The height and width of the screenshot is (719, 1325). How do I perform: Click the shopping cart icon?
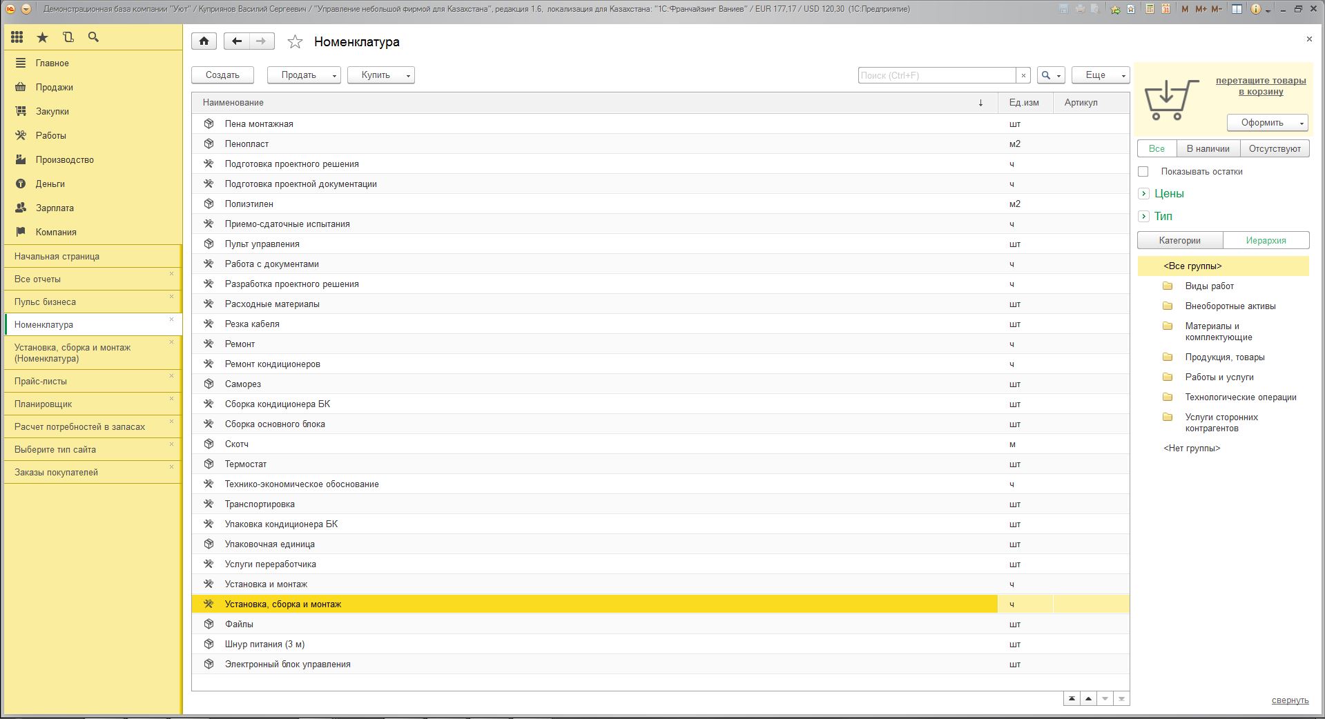[x=1170, y=100]
